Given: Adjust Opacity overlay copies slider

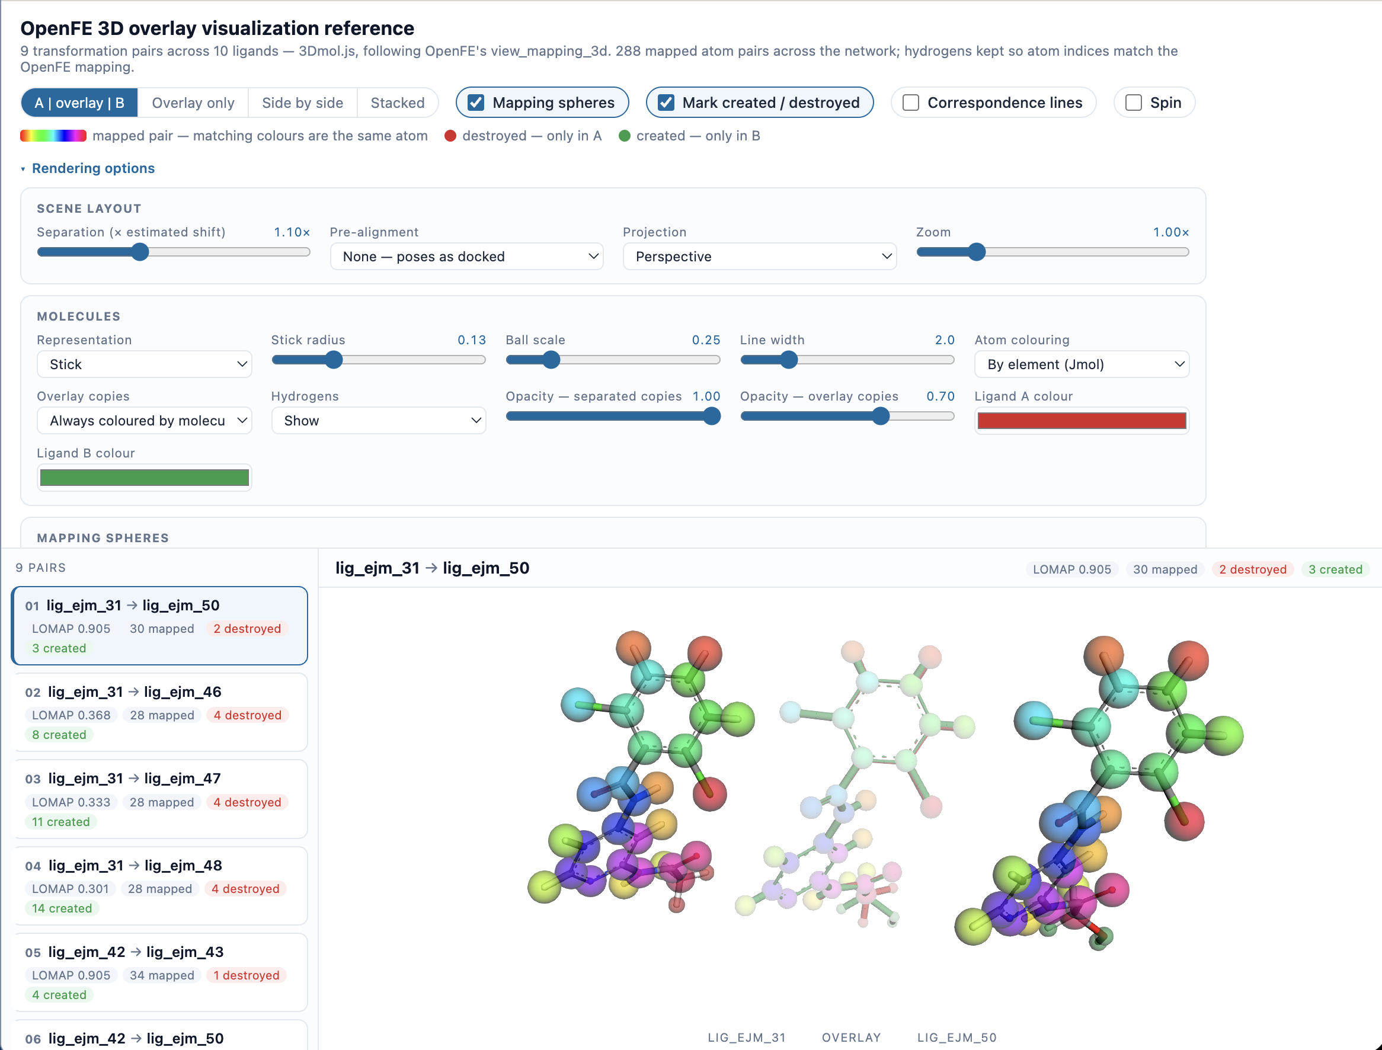Looking at the screenshot, I should [847, 416].
